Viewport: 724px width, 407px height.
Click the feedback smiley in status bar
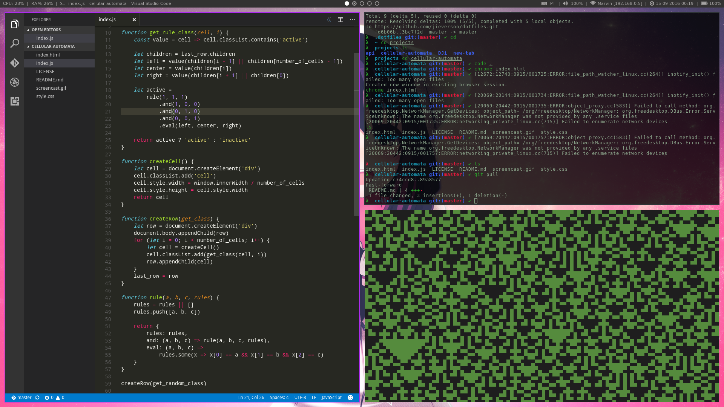[x=350, y=398]
